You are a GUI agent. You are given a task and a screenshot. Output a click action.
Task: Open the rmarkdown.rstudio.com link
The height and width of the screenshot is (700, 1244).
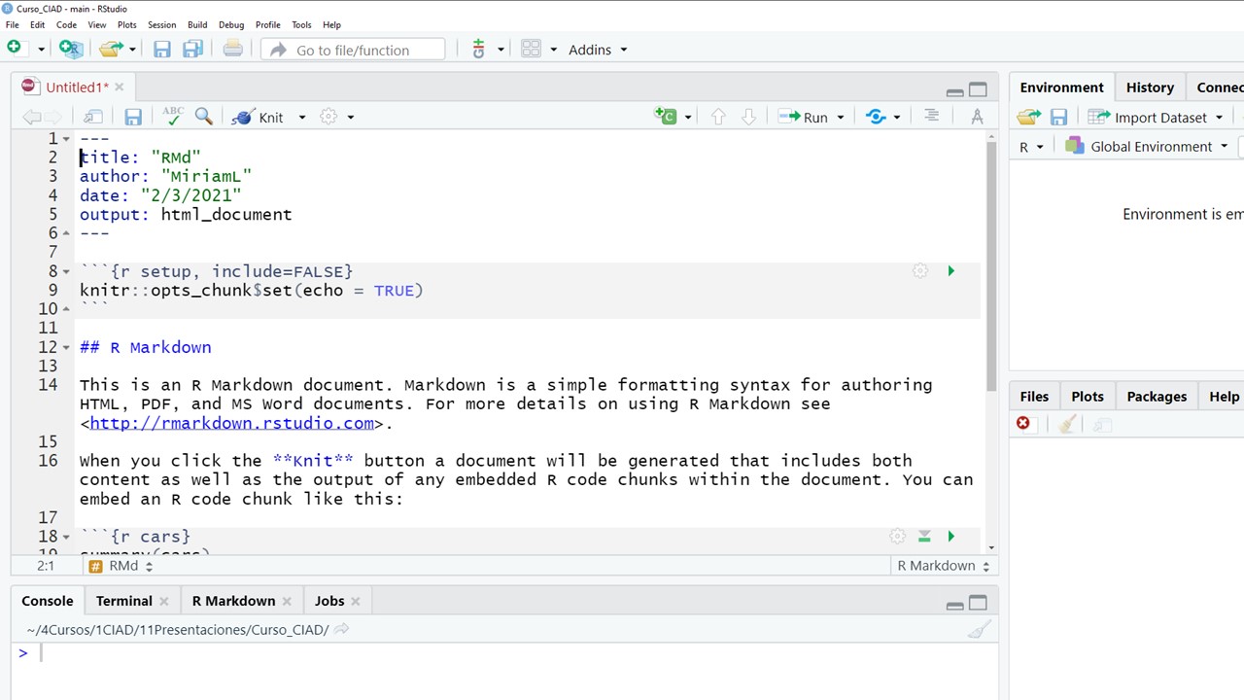click(x=231, y=423)
